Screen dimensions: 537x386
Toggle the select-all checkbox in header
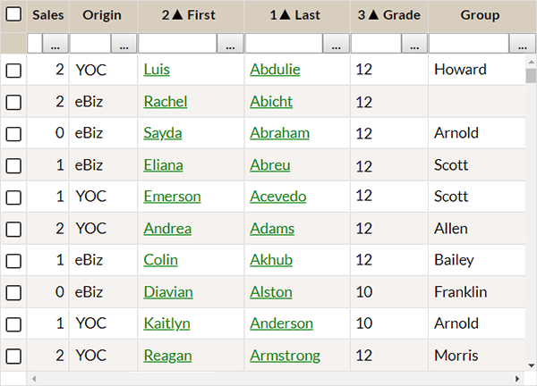pyautogui.click(x=13, y=15)
